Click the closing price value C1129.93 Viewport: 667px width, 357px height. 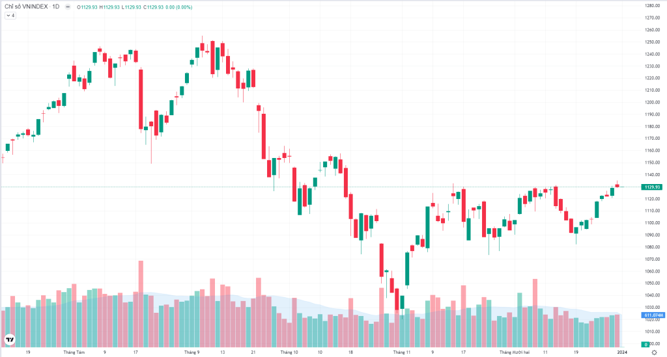click(153, 7)
